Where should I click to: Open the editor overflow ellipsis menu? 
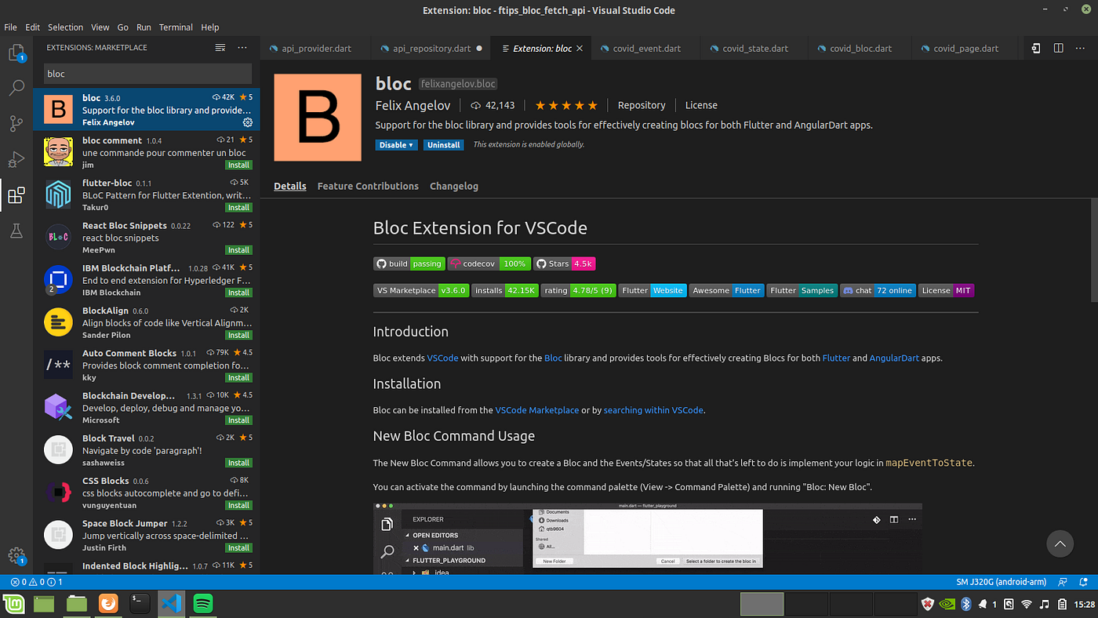pyautogui.click(x=1080, y=48)
